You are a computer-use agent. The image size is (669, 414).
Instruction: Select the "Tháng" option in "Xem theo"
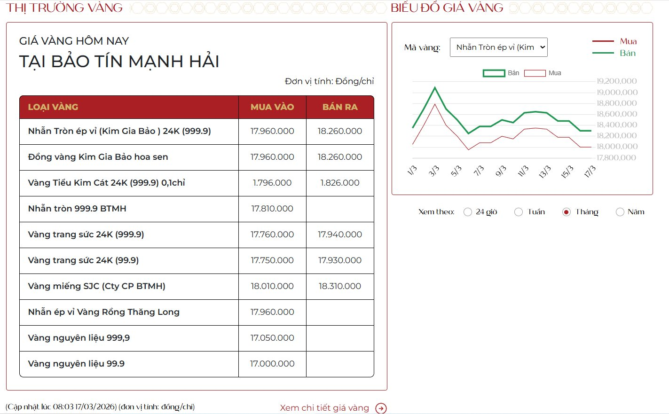pyautogui.click(x=566, y=211)
